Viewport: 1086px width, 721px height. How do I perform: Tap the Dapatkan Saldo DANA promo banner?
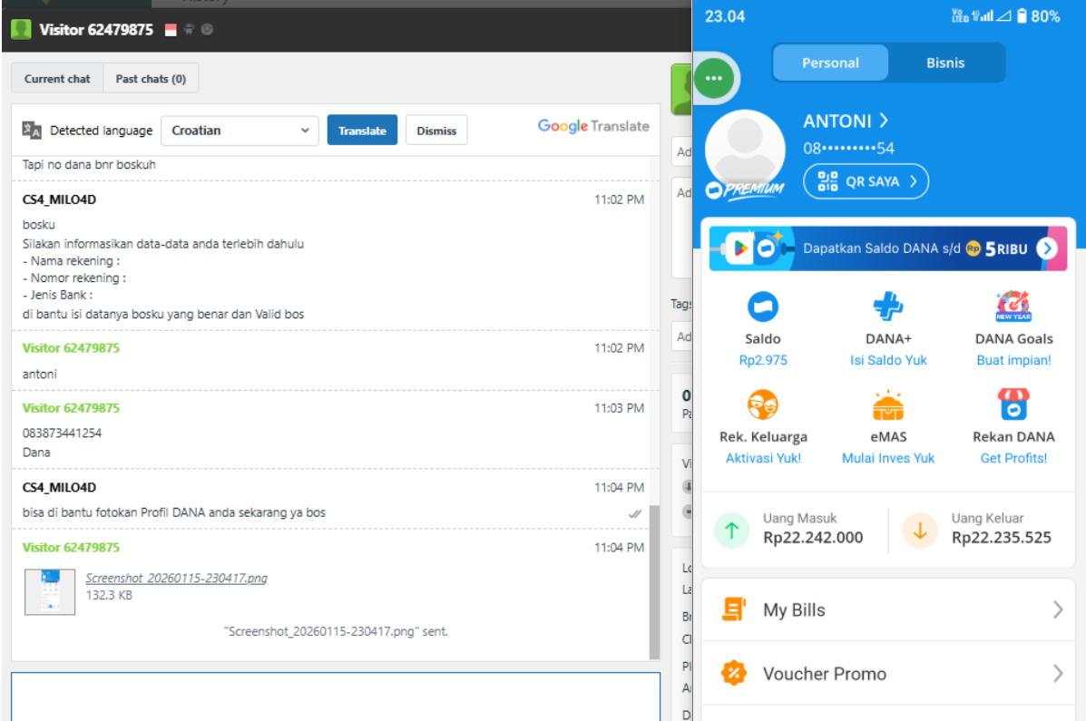click(x=888, y=248)
